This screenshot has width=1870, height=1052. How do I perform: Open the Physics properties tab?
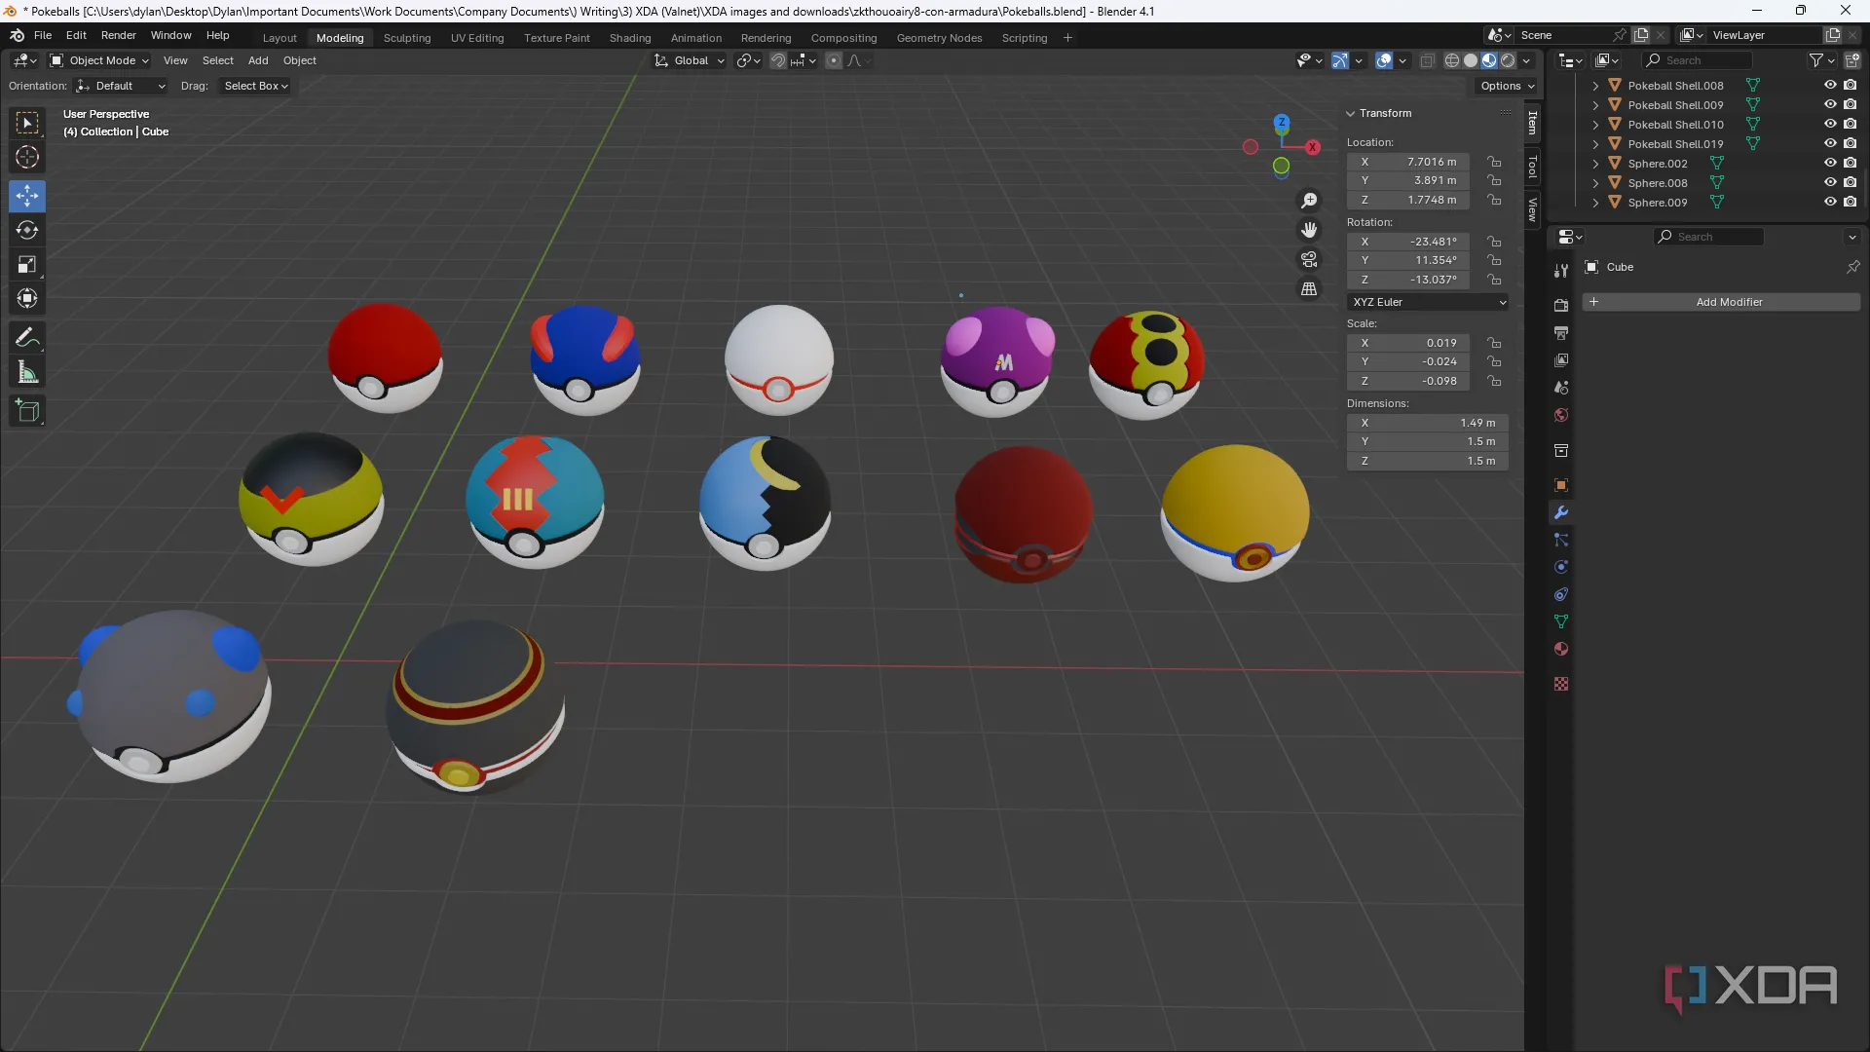tap(1561, 567)
